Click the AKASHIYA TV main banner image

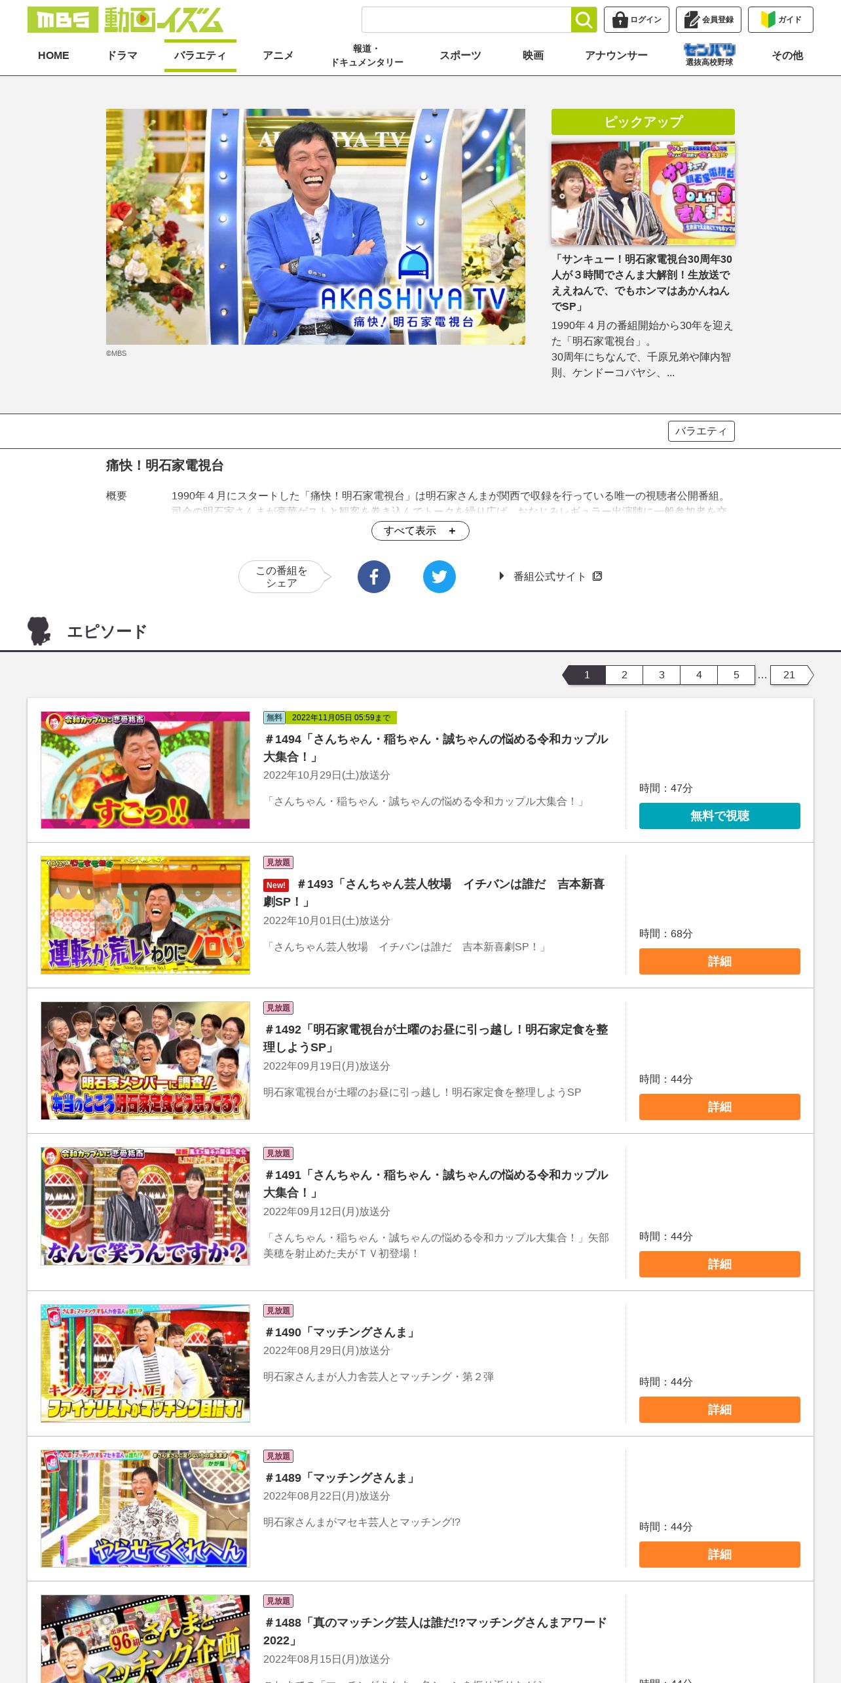tap(316, 227)
